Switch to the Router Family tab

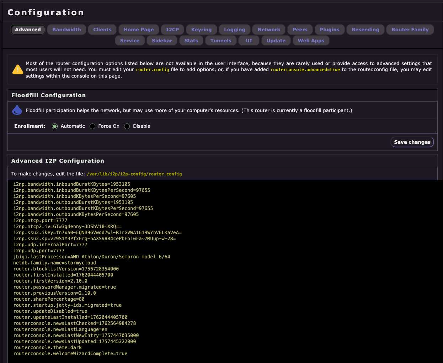410,30
